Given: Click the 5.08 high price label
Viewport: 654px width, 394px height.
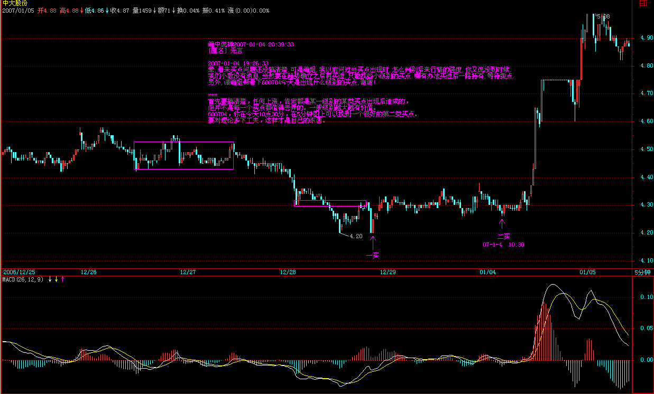Looking at the screenshot, I should pos(603,16).
